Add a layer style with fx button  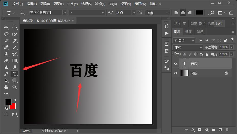point(193,129)
